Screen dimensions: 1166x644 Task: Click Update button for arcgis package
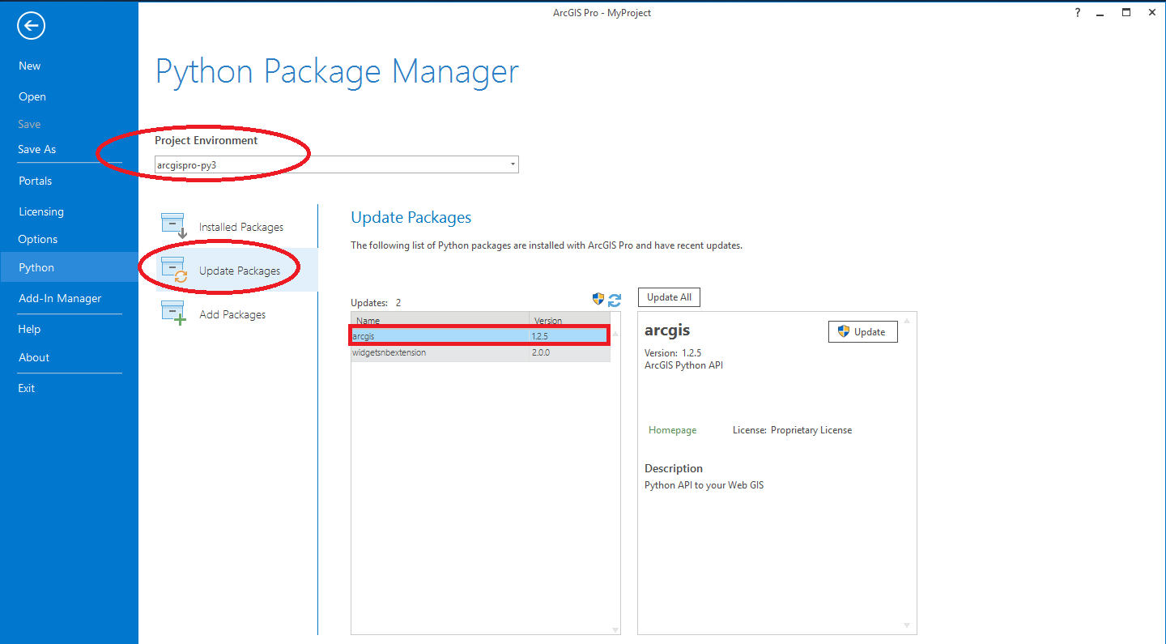[x=862, y=332]
